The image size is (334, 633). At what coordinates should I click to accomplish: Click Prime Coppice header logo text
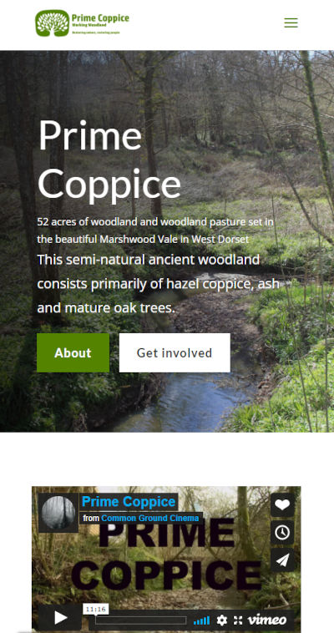pos(100,18)
